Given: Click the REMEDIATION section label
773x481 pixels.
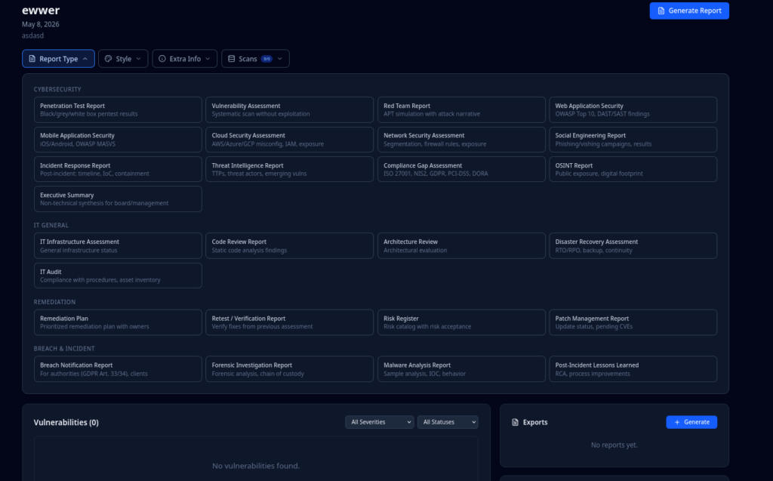Looking at the screenshot, I should (54, 302).
